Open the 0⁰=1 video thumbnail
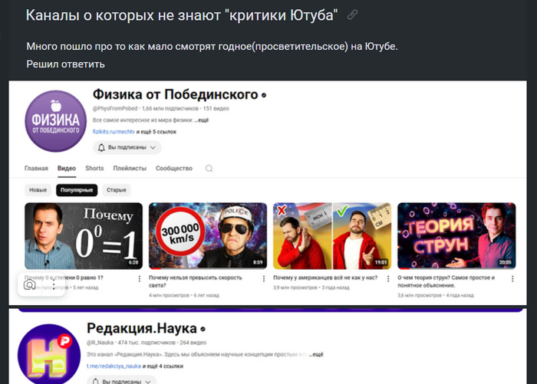537x384 pixels. coord(84,236)
